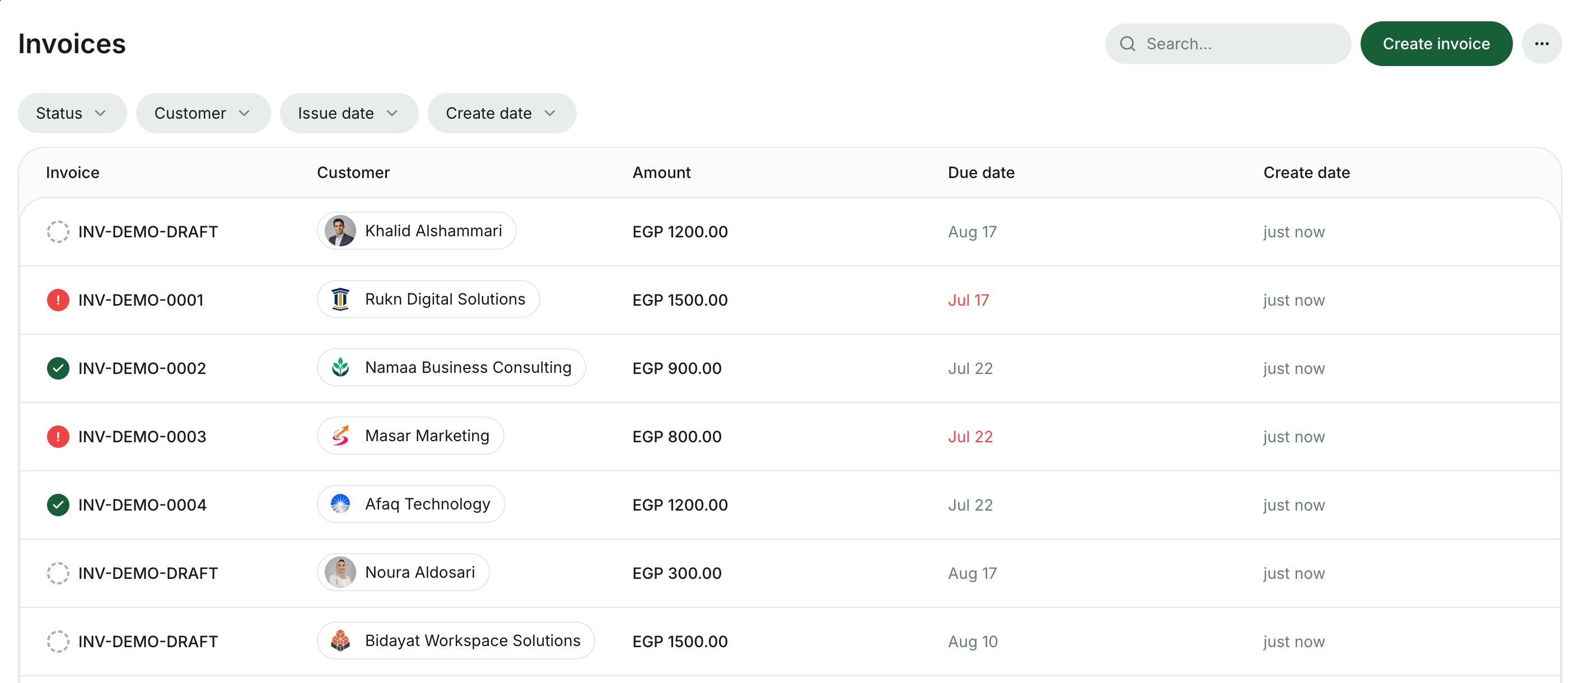Open the Create date filter dropdown
Image resolution: width=1579 pixels, height=683 pixels.
click(x=501, y=113)
